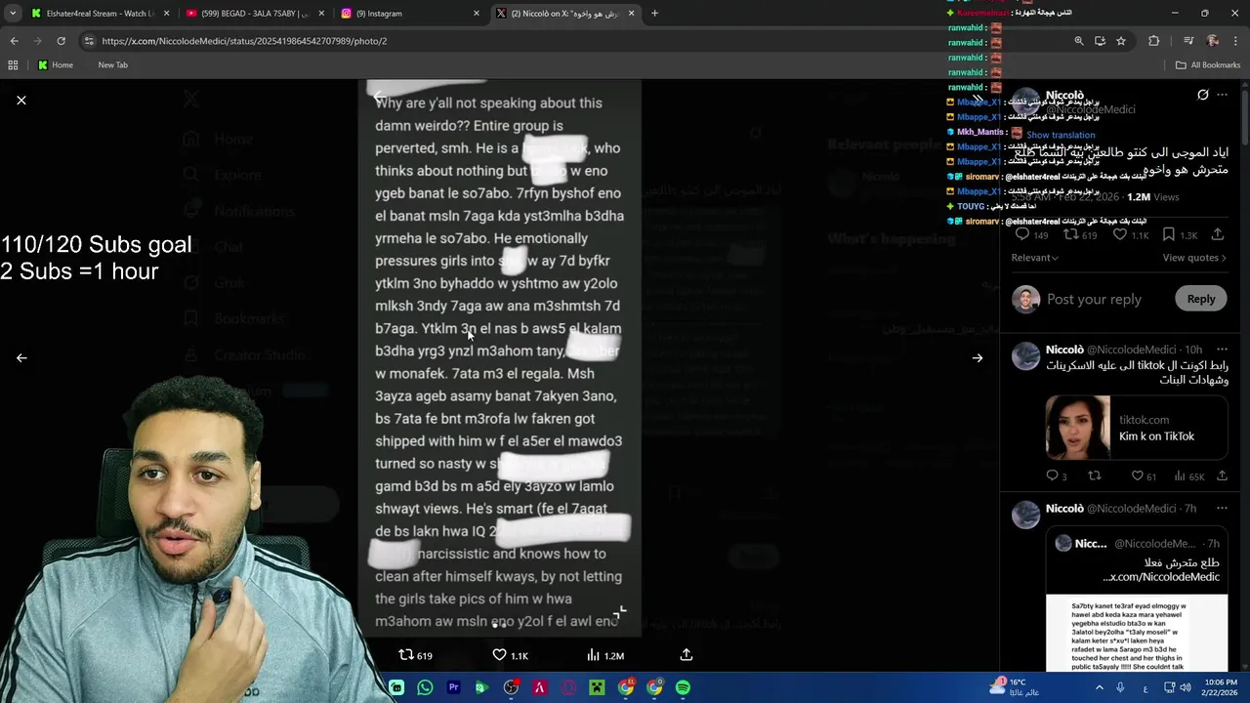Show hidden system tray icons

[1099, 687]
